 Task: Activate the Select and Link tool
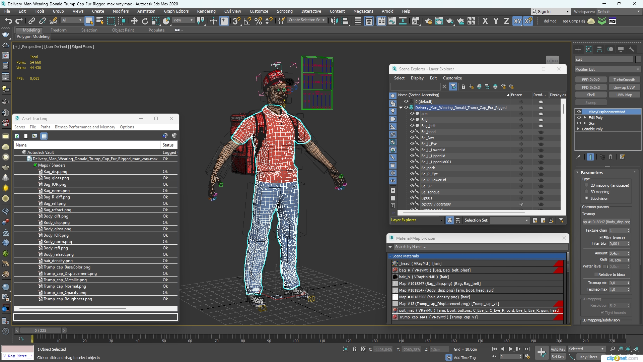tap(32, 21)
